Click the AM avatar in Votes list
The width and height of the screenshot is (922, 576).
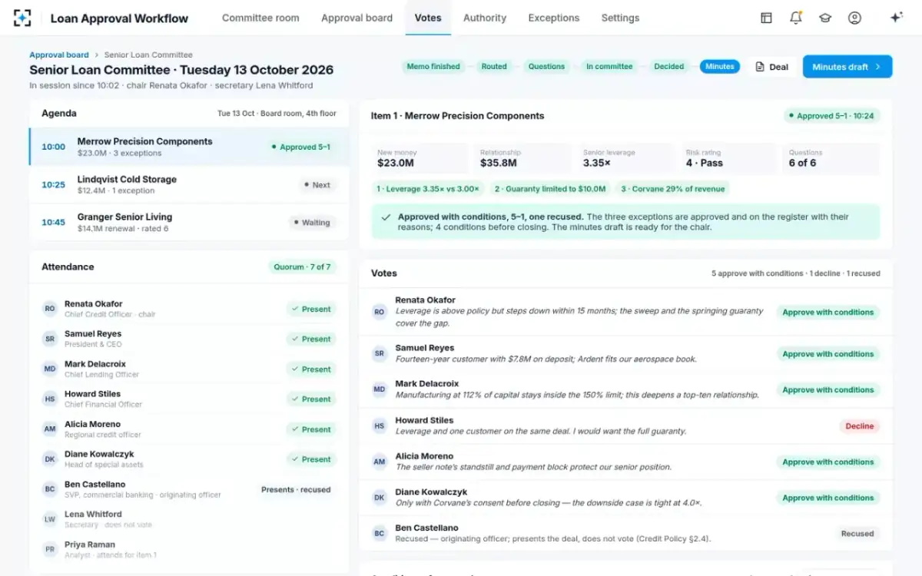pyautogui.click(x=380, y=462)
